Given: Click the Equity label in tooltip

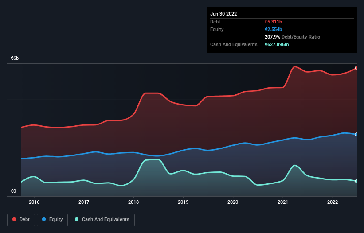Looking at the screenshot, I should [217, 29].
